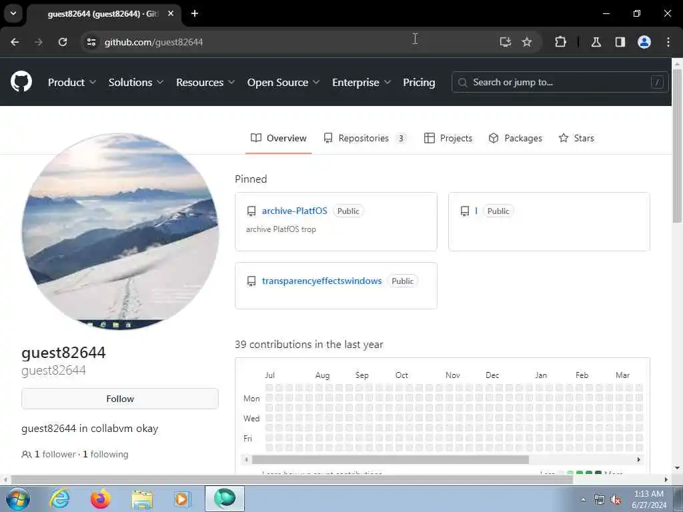This screenshot has width=683, height=512.
Task: Select the Overview tab
Action: [x=278, y=138]
